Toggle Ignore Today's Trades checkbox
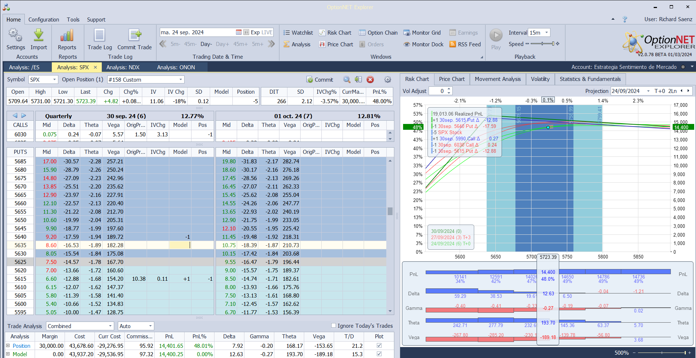696x358 pixels. pyautogui.click(x=333, y=326)
